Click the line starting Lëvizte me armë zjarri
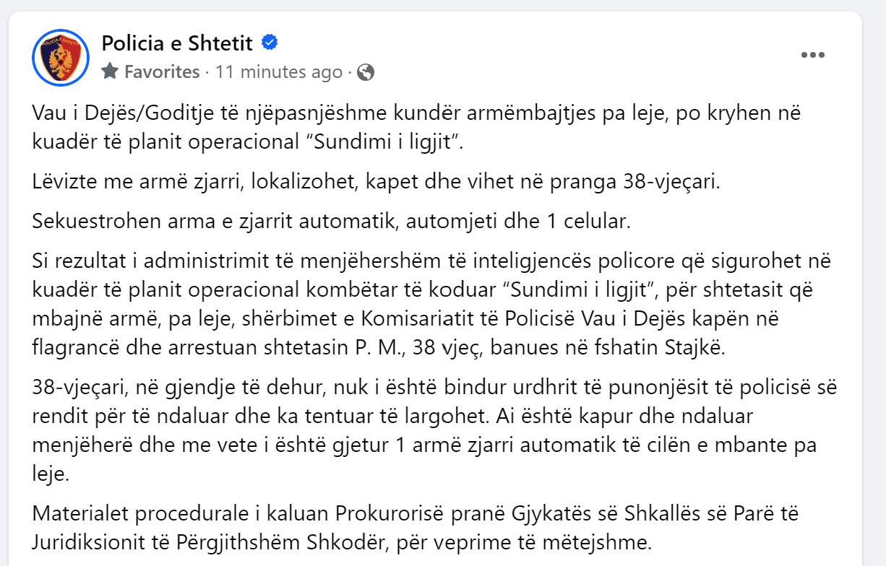The height and width of the screenshot is (566, 886). coord(377,182)
